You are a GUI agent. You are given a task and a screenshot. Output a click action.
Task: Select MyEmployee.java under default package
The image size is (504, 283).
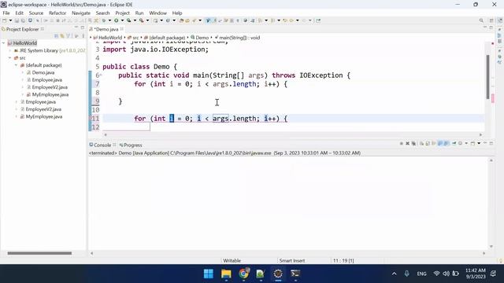pyautogui.click(x=50, y=94)
